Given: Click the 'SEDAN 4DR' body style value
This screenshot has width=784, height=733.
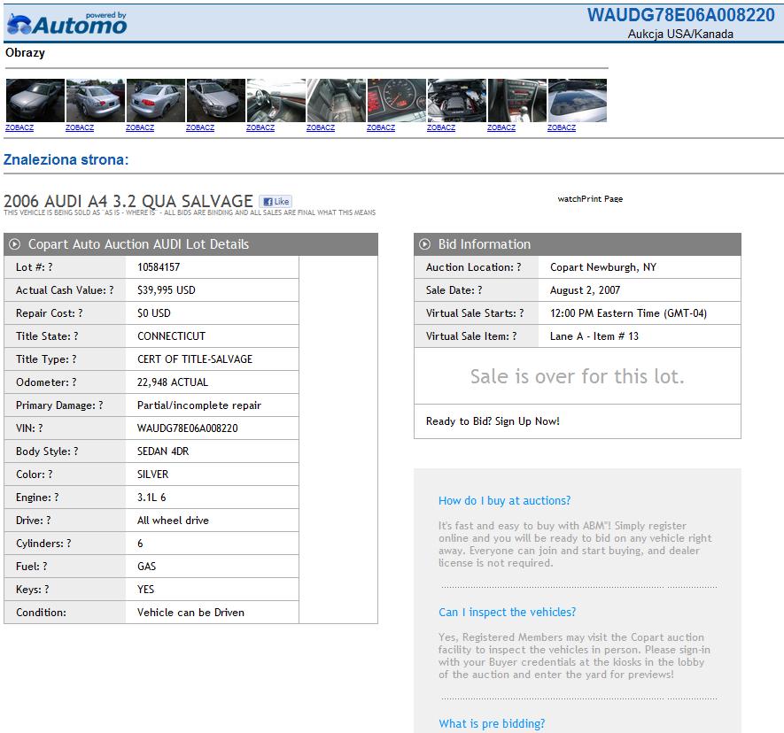Looking at the screenshot, I should [x=163, y=451].
